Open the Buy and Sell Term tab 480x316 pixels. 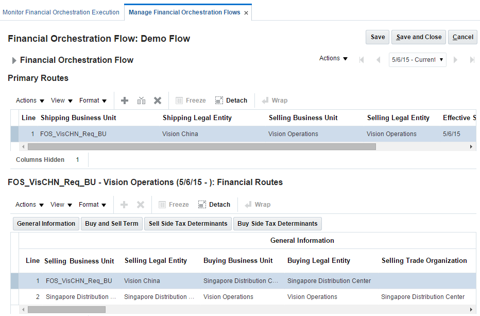[111, 224]
